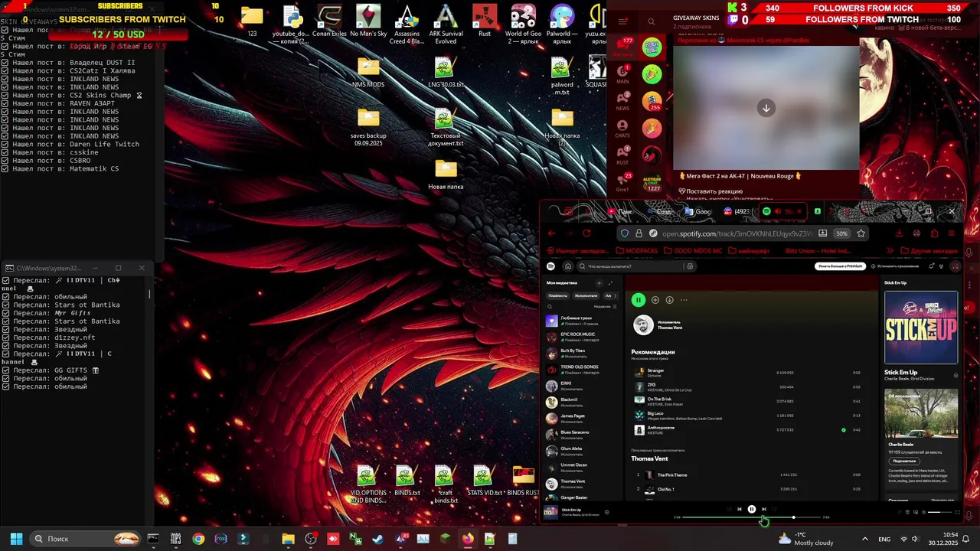980x551 pixels.
Task: Select the RUST folder in Telegram
Action: coord(622,155)
